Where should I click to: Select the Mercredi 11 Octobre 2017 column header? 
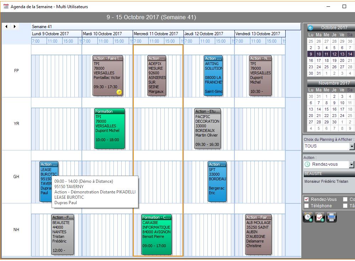158,34
